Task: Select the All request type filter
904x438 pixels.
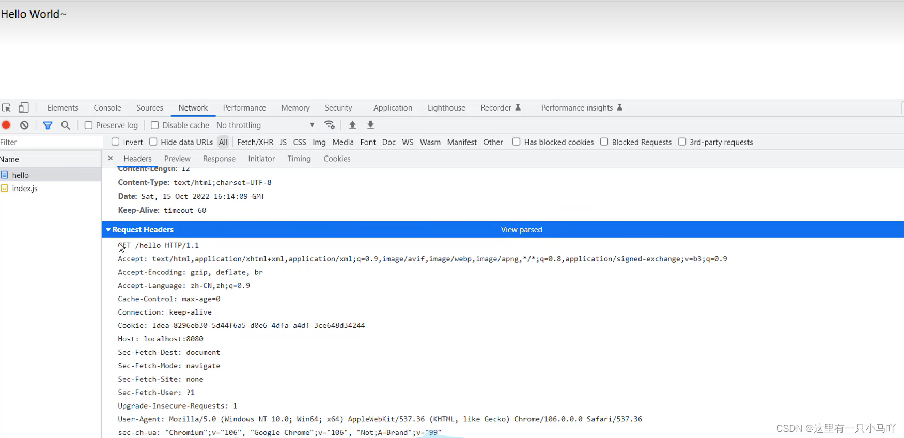Action: tap(223, 142)
